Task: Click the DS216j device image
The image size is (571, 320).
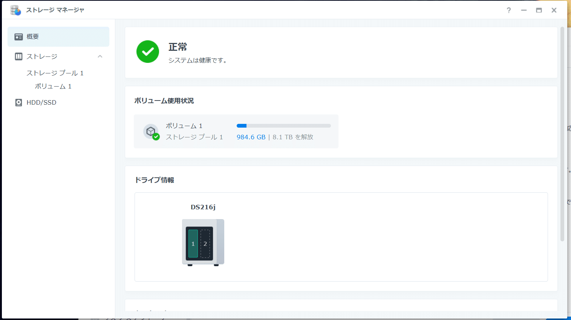Action: [203, 242]
